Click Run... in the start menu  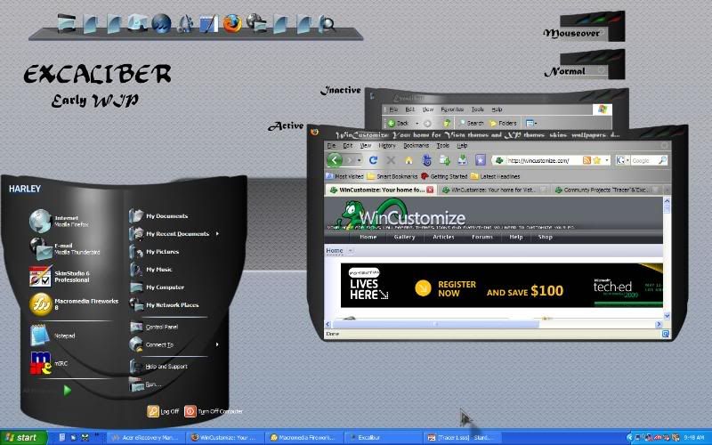(x=145, y=384)
